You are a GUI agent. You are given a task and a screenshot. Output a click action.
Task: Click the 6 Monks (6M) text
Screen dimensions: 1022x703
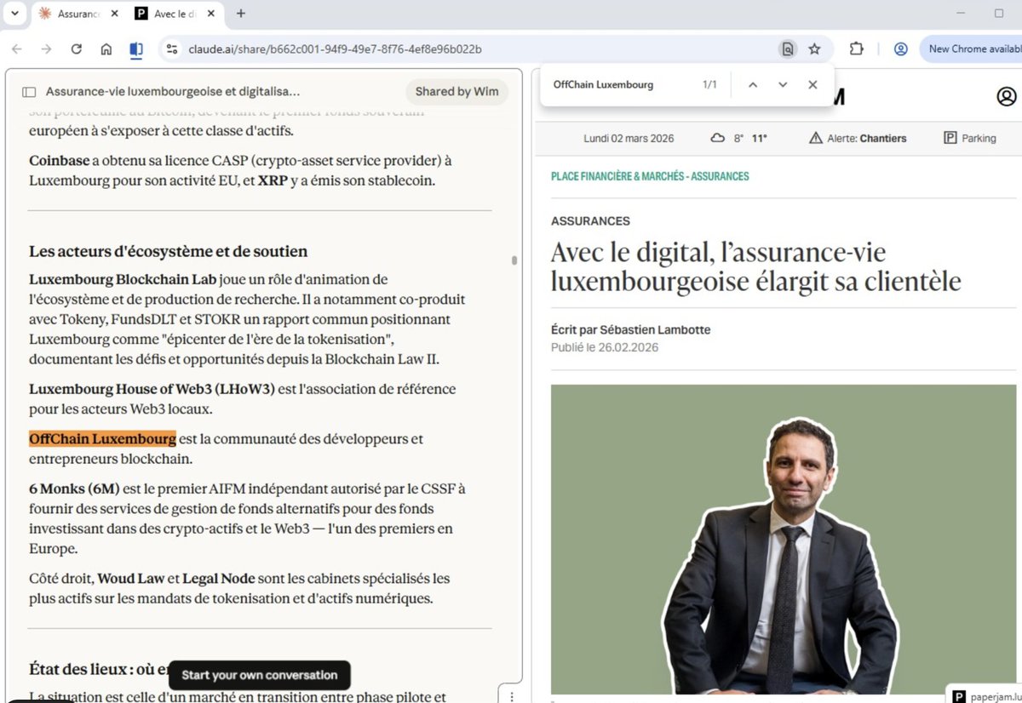[x=74, y=489]
